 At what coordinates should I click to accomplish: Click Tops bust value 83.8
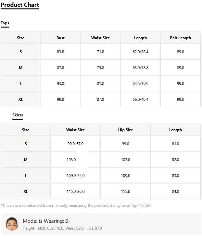pos(60,52)
